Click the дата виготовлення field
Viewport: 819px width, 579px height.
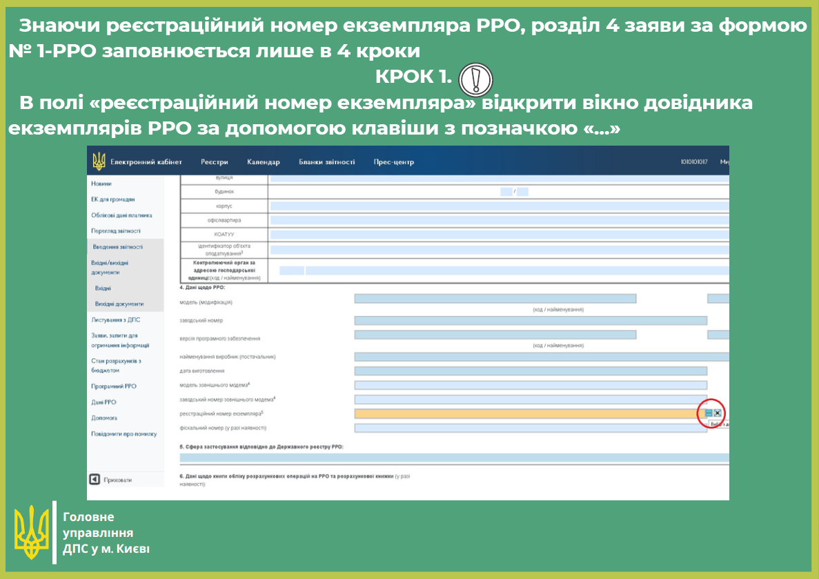coord(531,371)
